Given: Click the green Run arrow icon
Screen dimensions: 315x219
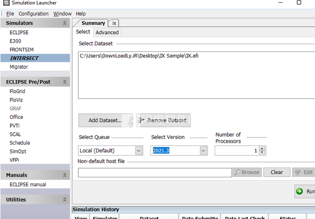Looking at the screenshot, I should [299, 191].
